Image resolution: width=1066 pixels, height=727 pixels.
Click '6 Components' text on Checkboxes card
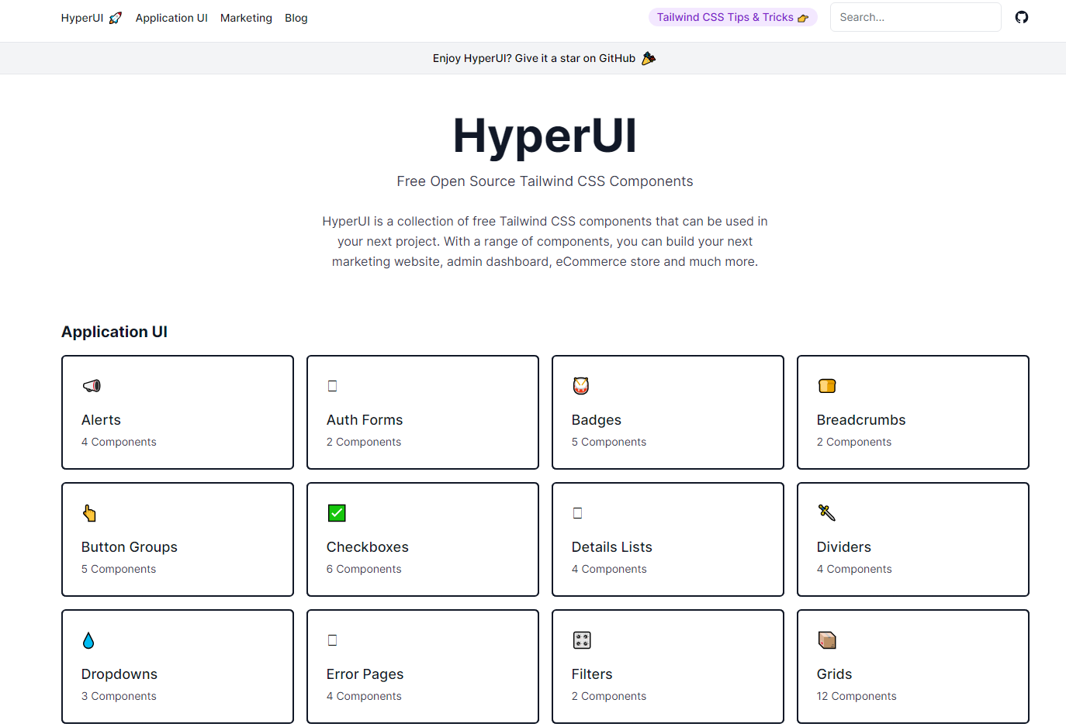click(364, 569)
